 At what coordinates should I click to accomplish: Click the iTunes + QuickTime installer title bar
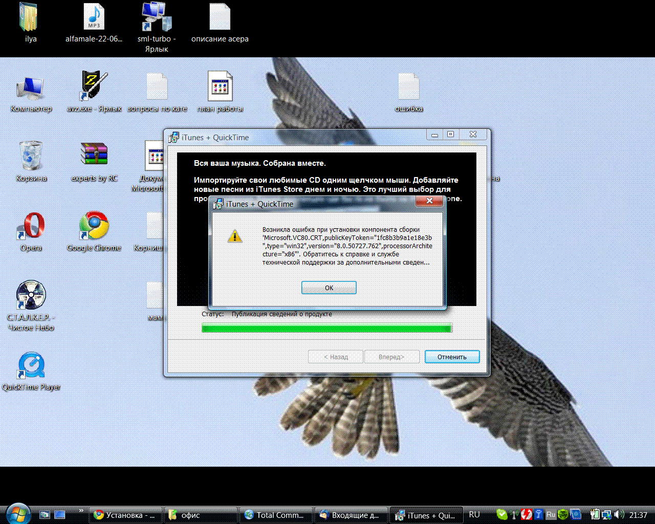coord(297,137)
